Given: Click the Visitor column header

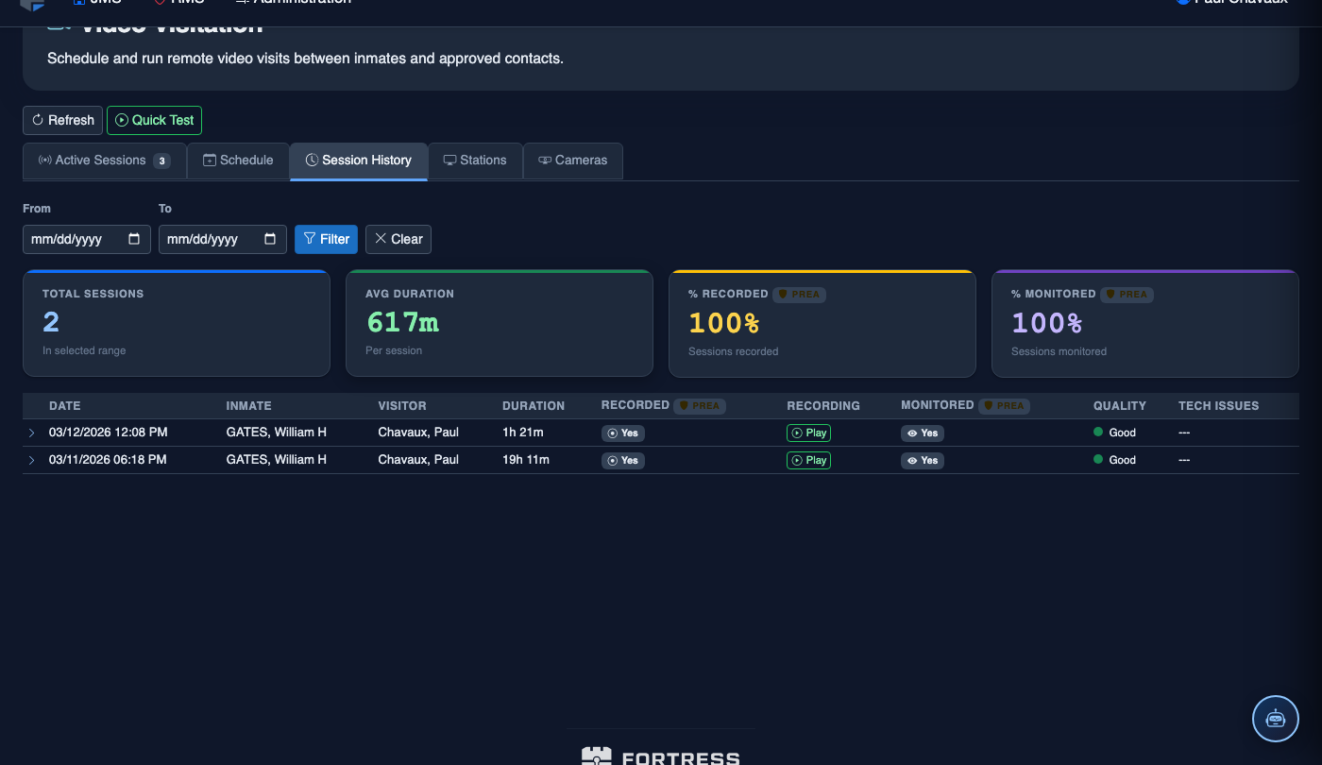Looking at the screenshot, I should coord(402,406).
